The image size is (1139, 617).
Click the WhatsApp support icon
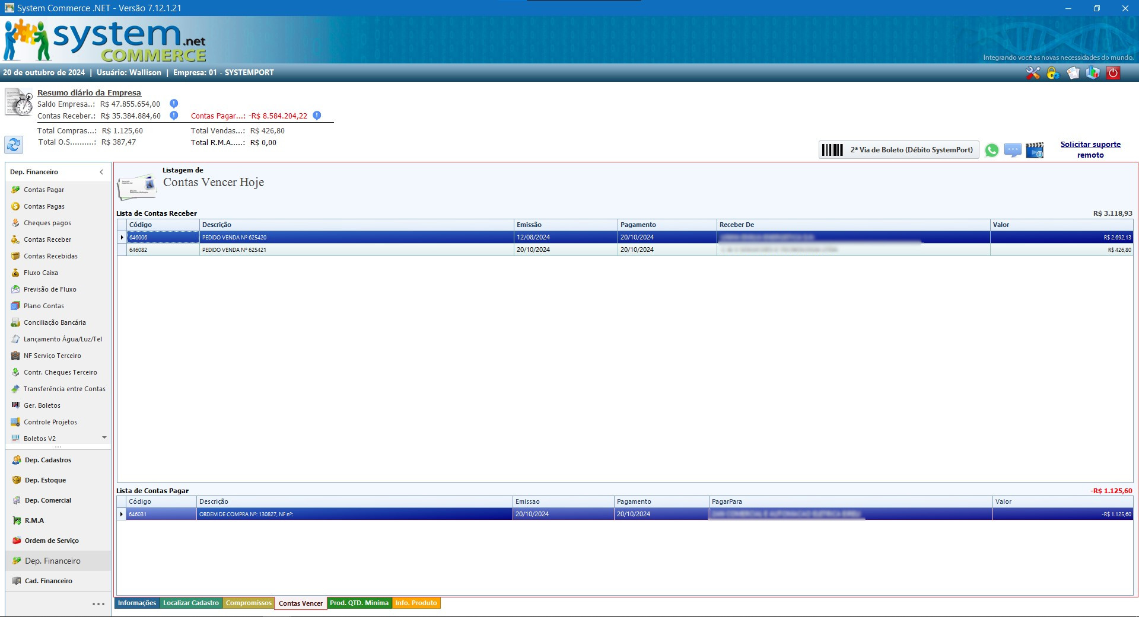pos(991,151)
